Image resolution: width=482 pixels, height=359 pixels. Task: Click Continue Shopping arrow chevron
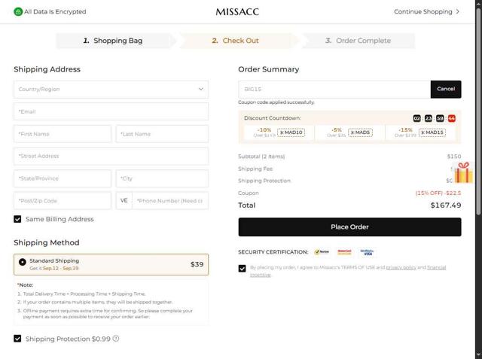point(458,12)
